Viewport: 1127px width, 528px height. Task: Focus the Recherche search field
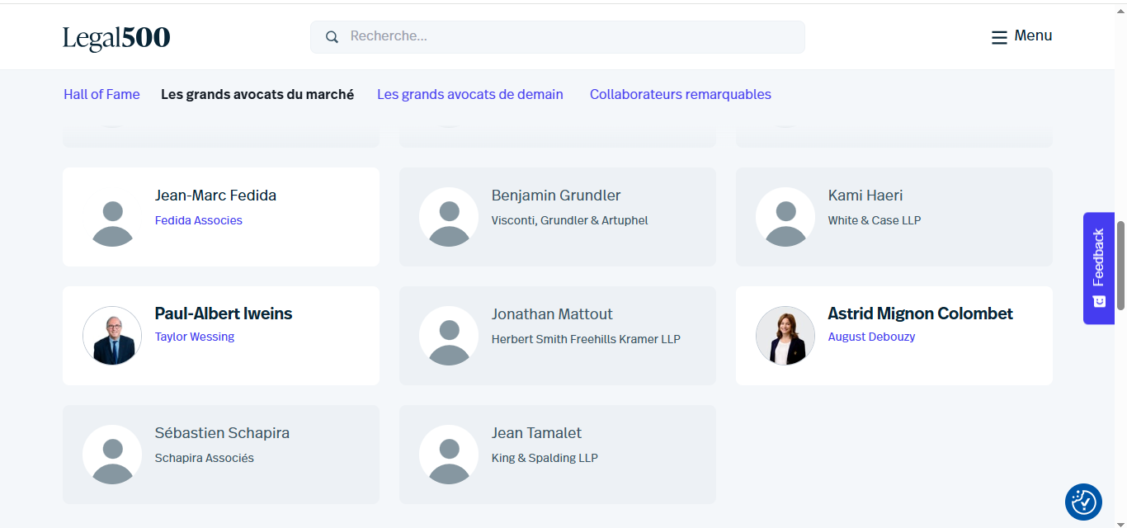coord(558,37)
